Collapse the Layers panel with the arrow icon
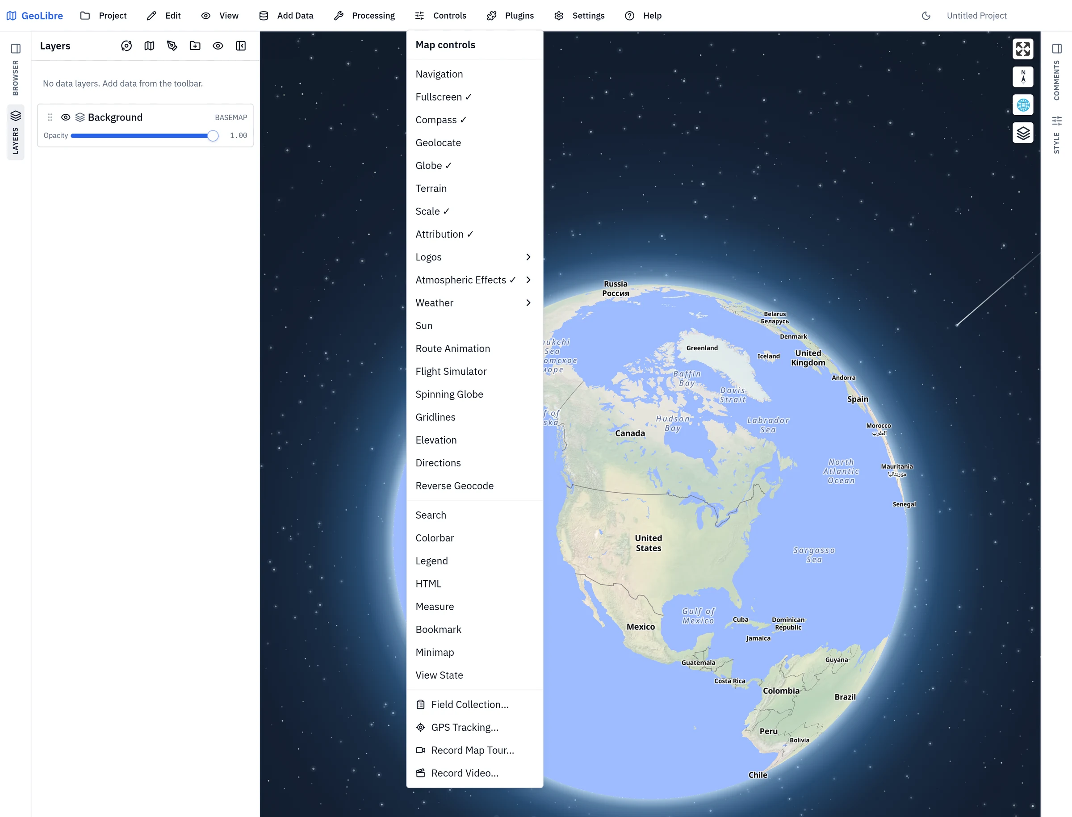 coord(241,46)
